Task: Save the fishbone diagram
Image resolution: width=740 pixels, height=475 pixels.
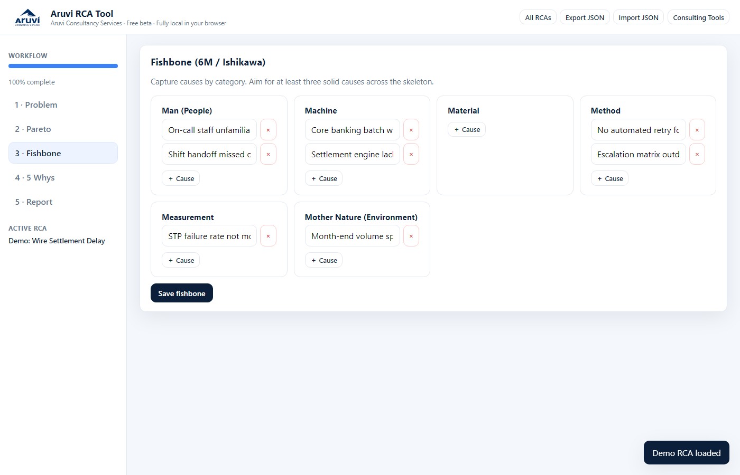Action: (182, 293)
